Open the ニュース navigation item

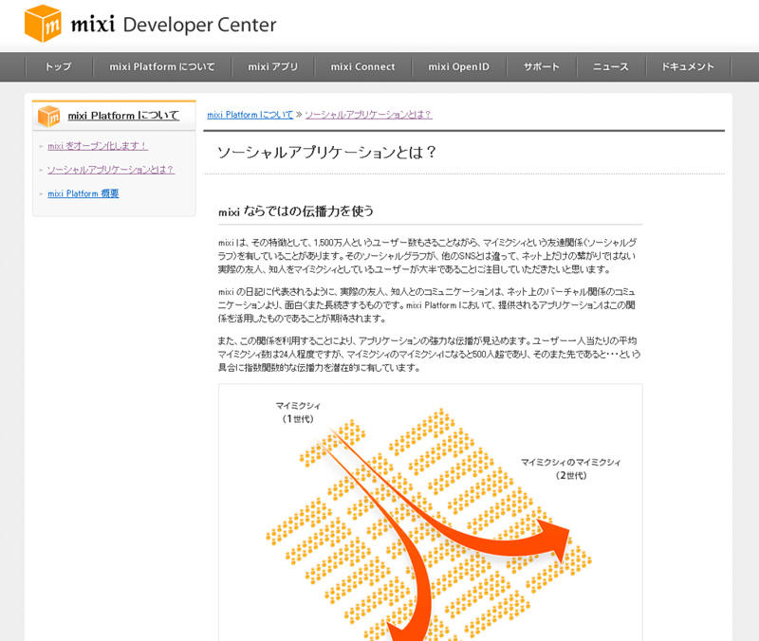click(x=611, y=66)
